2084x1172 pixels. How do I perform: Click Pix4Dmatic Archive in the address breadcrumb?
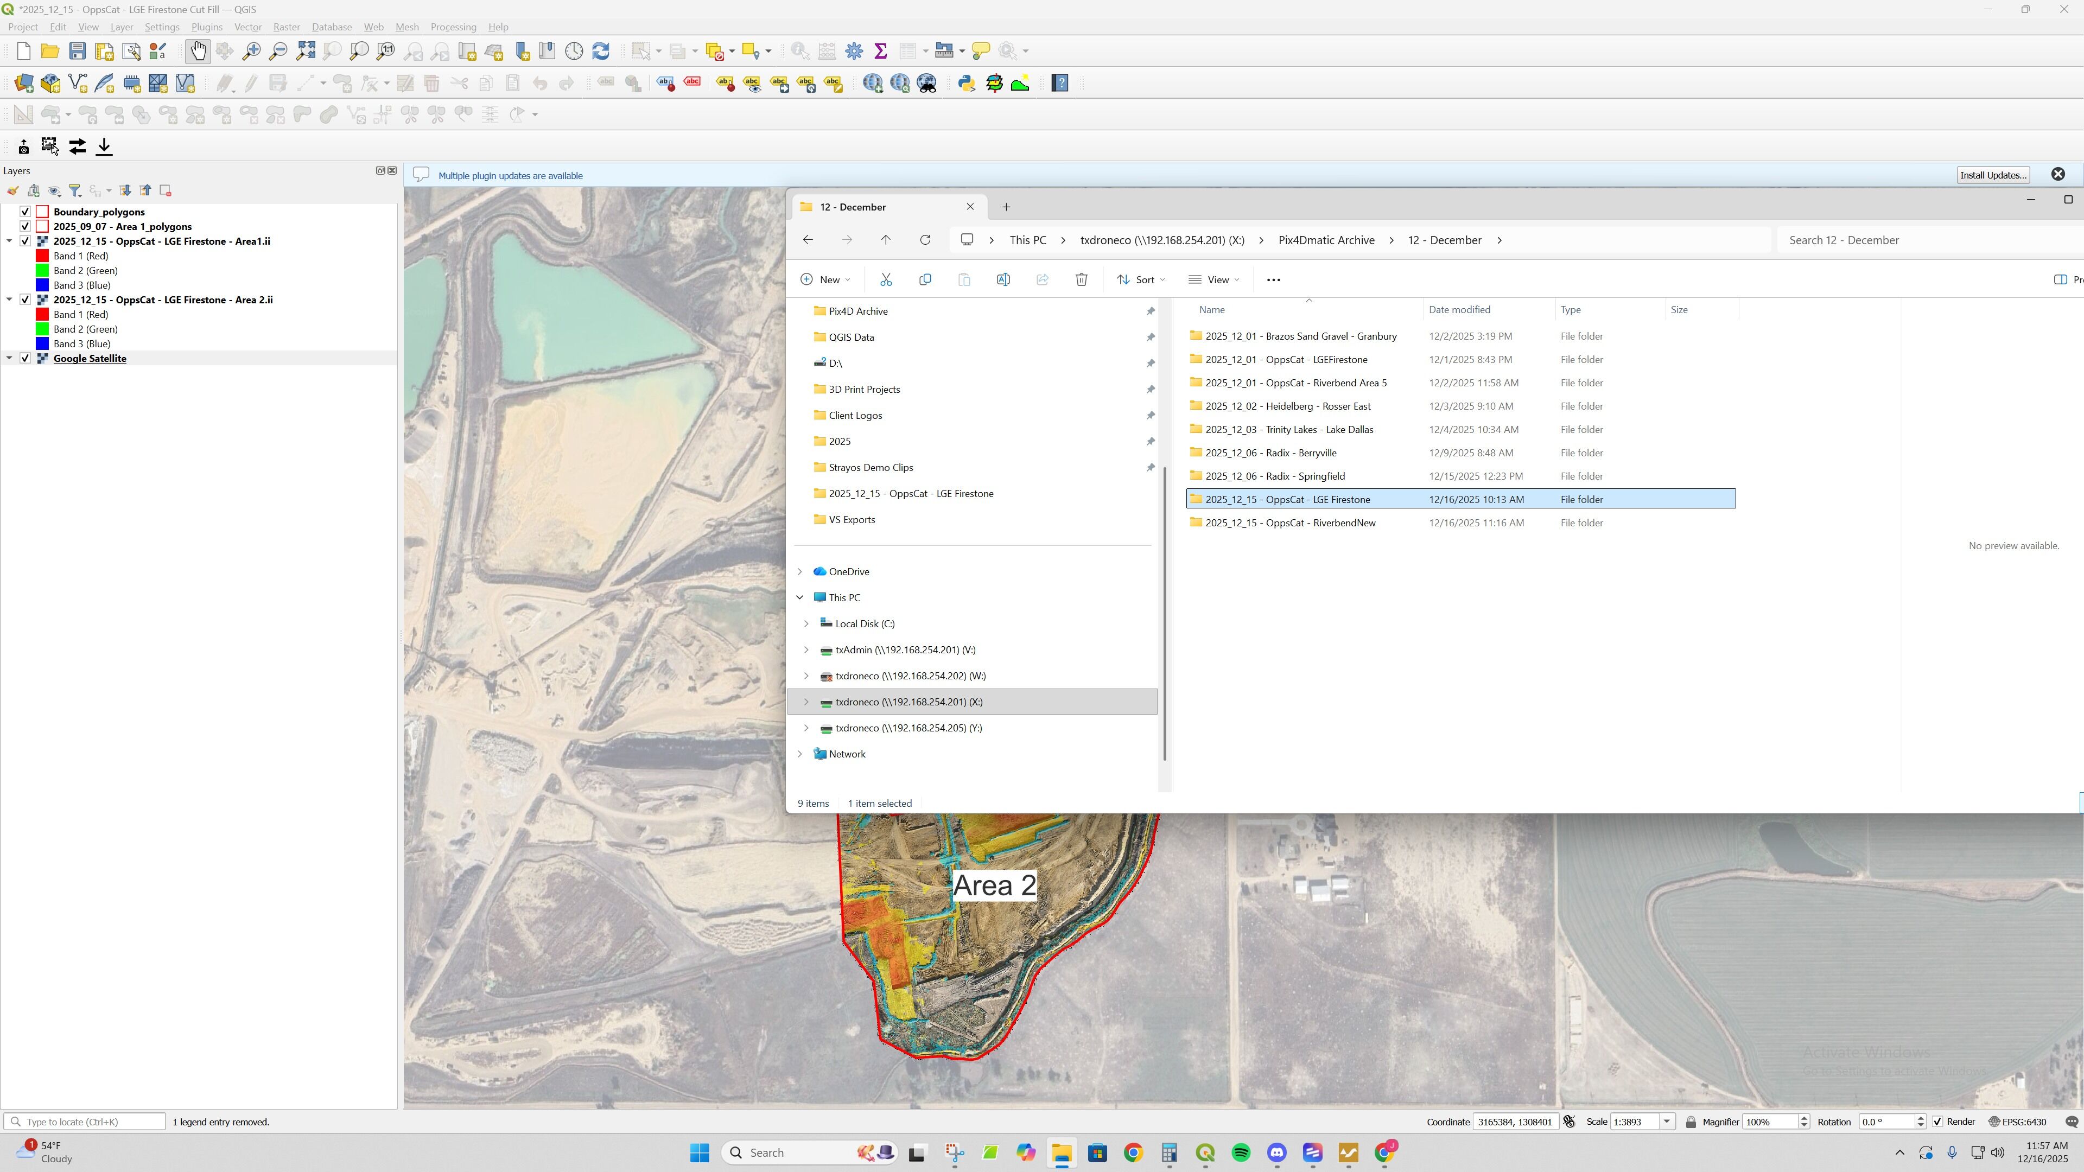pyautogui.click(x=1326, y=240)
